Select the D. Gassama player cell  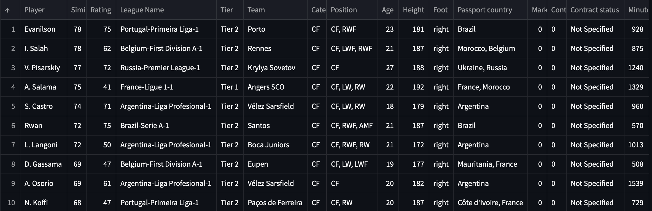(x=43, y=164)
